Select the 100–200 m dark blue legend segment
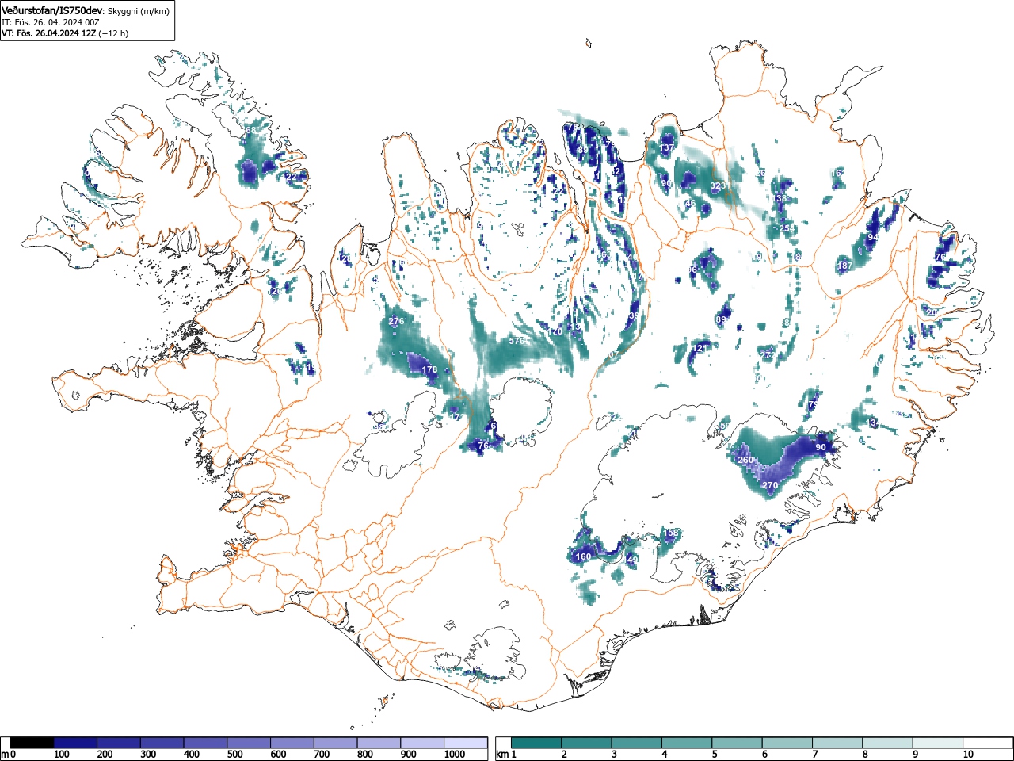The height and width of the screenshot is (761, 1014). [x=75, y=743]
